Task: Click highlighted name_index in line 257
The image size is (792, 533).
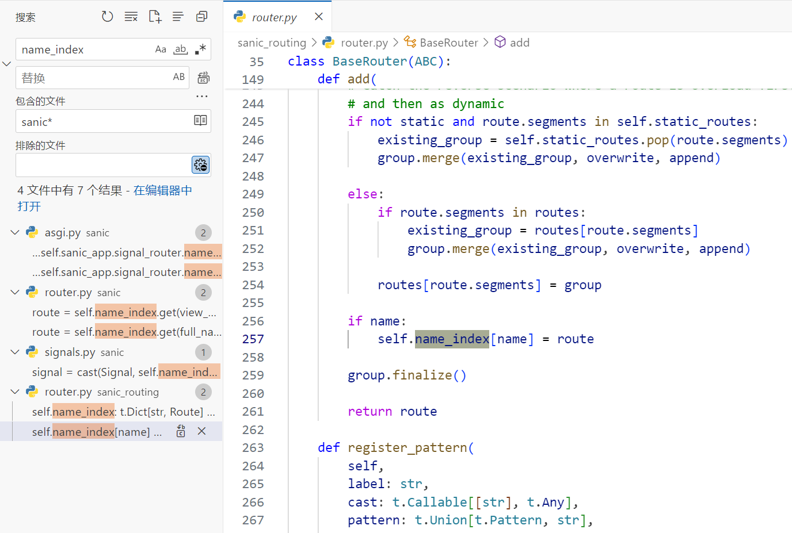Action: point(452,339)
